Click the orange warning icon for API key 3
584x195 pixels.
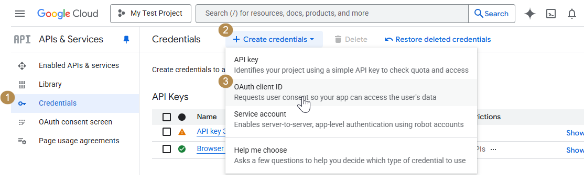182,132
